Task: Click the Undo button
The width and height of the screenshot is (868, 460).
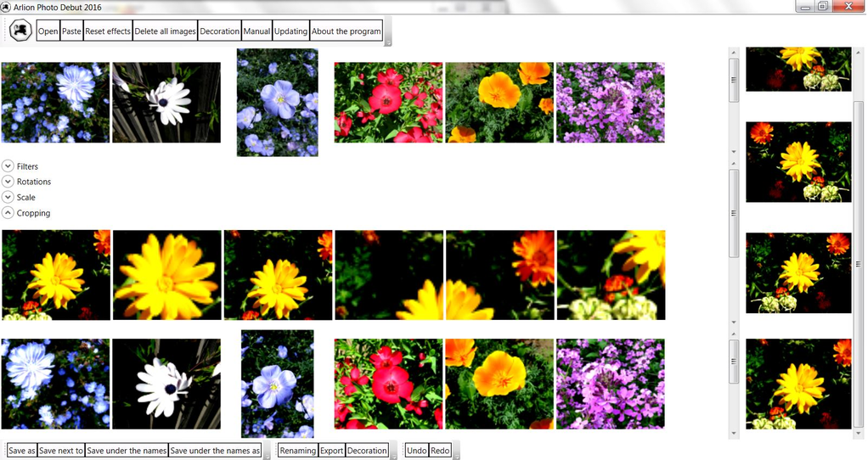Action: coord(417,451)
